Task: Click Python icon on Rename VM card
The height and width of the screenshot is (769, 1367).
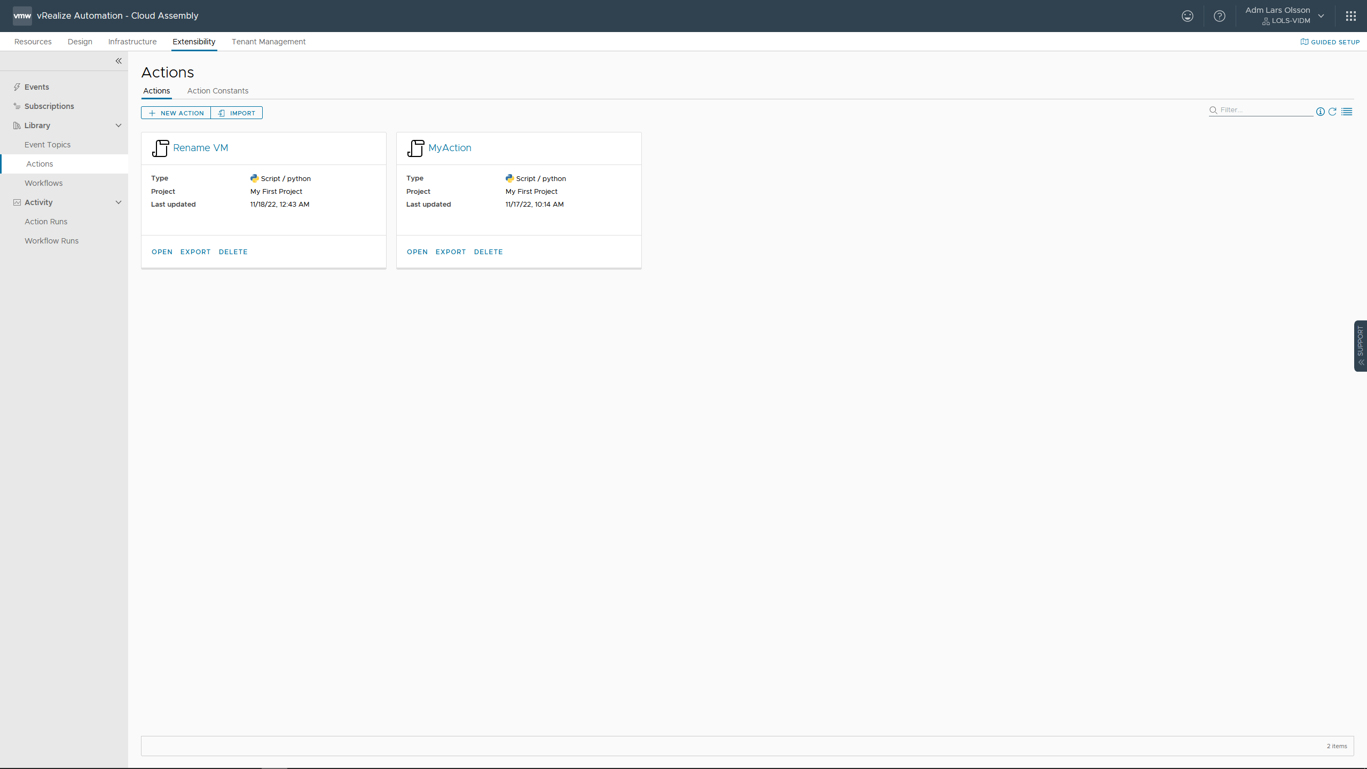Action: click(254, 178)
